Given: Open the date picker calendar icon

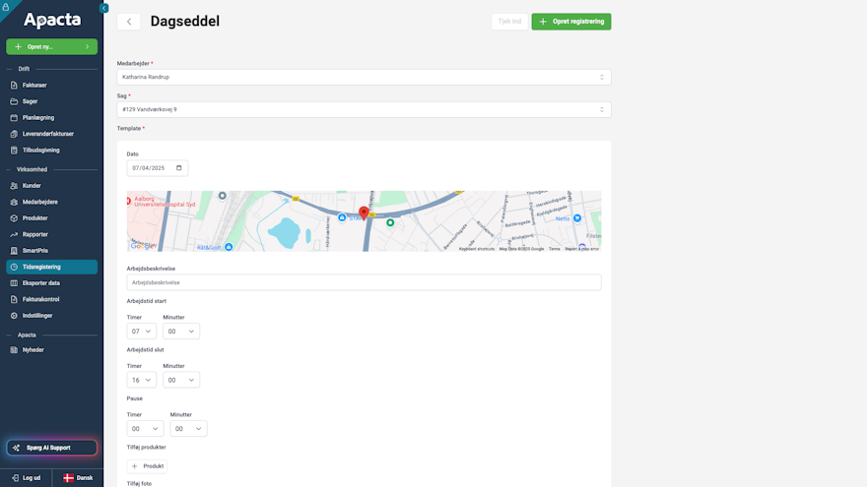Looking at the screenshot, I should point(178,168).
